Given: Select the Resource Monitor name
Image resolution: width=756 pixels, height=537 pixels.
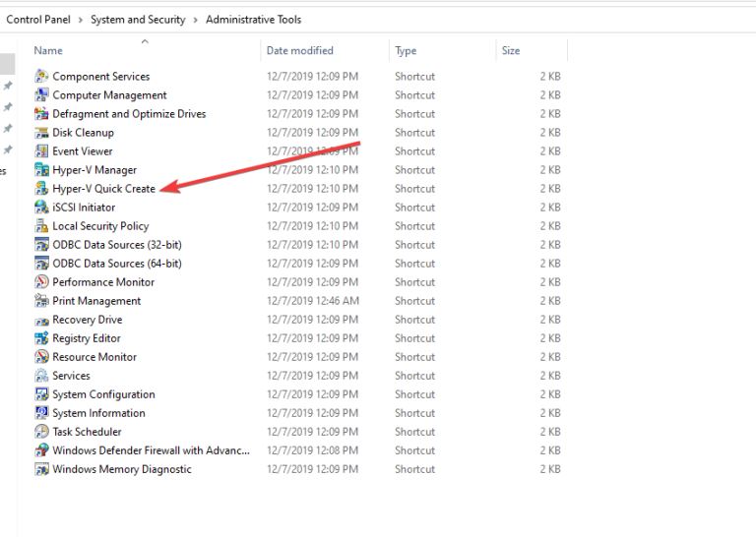Looking at the screenshot, I should coord(94,357).
